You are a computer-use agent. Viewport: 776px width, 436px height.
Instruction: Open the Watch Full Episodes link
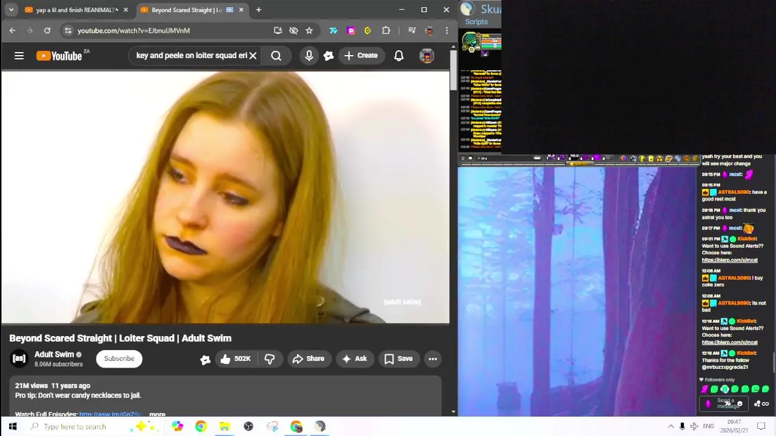click(110, 415)
